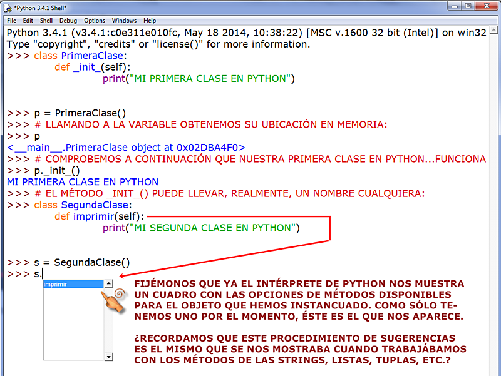Open the Shell menu

pyautogui.click(x=45, y=20)
